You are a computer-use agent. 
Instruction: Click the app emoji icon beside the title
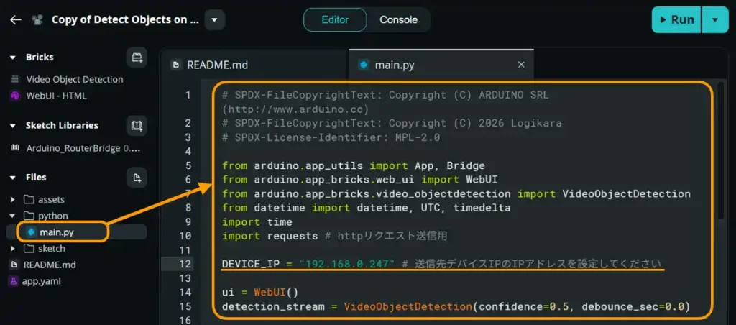pyautogui.click(x=37, y=19)
